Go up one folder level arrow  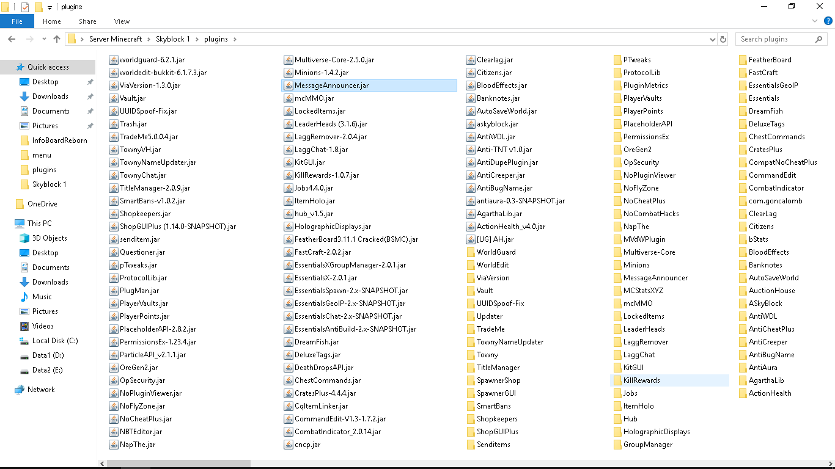(57, 39)
